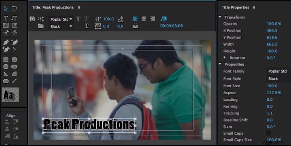Pick the Area Type tool
The height and width of the screenshot is (146, 291).
6,25
